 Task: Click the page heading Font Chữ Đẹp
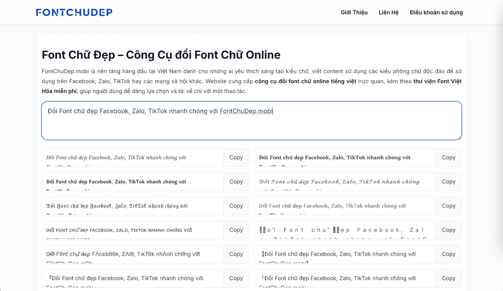pos(161,55)
